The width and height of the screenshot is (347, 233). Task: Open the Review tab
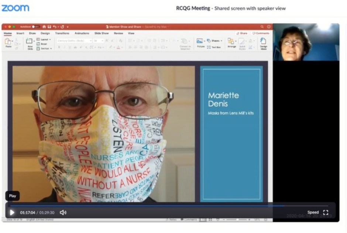point(118,33)
